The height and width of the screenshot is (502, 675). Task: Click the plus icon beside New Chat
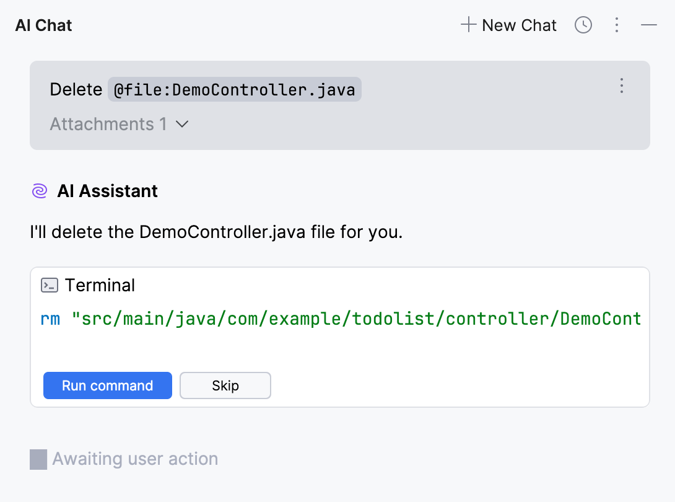click(x=468, y=25)
